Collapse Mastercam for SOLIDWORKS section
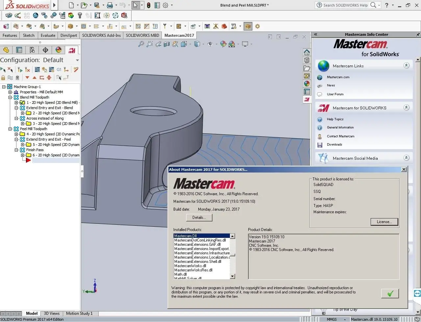 coord(407,107)
